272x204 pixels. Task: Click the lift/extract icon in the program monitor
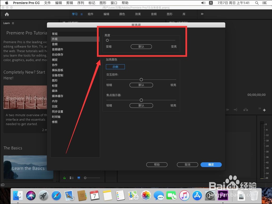point(246,110)
